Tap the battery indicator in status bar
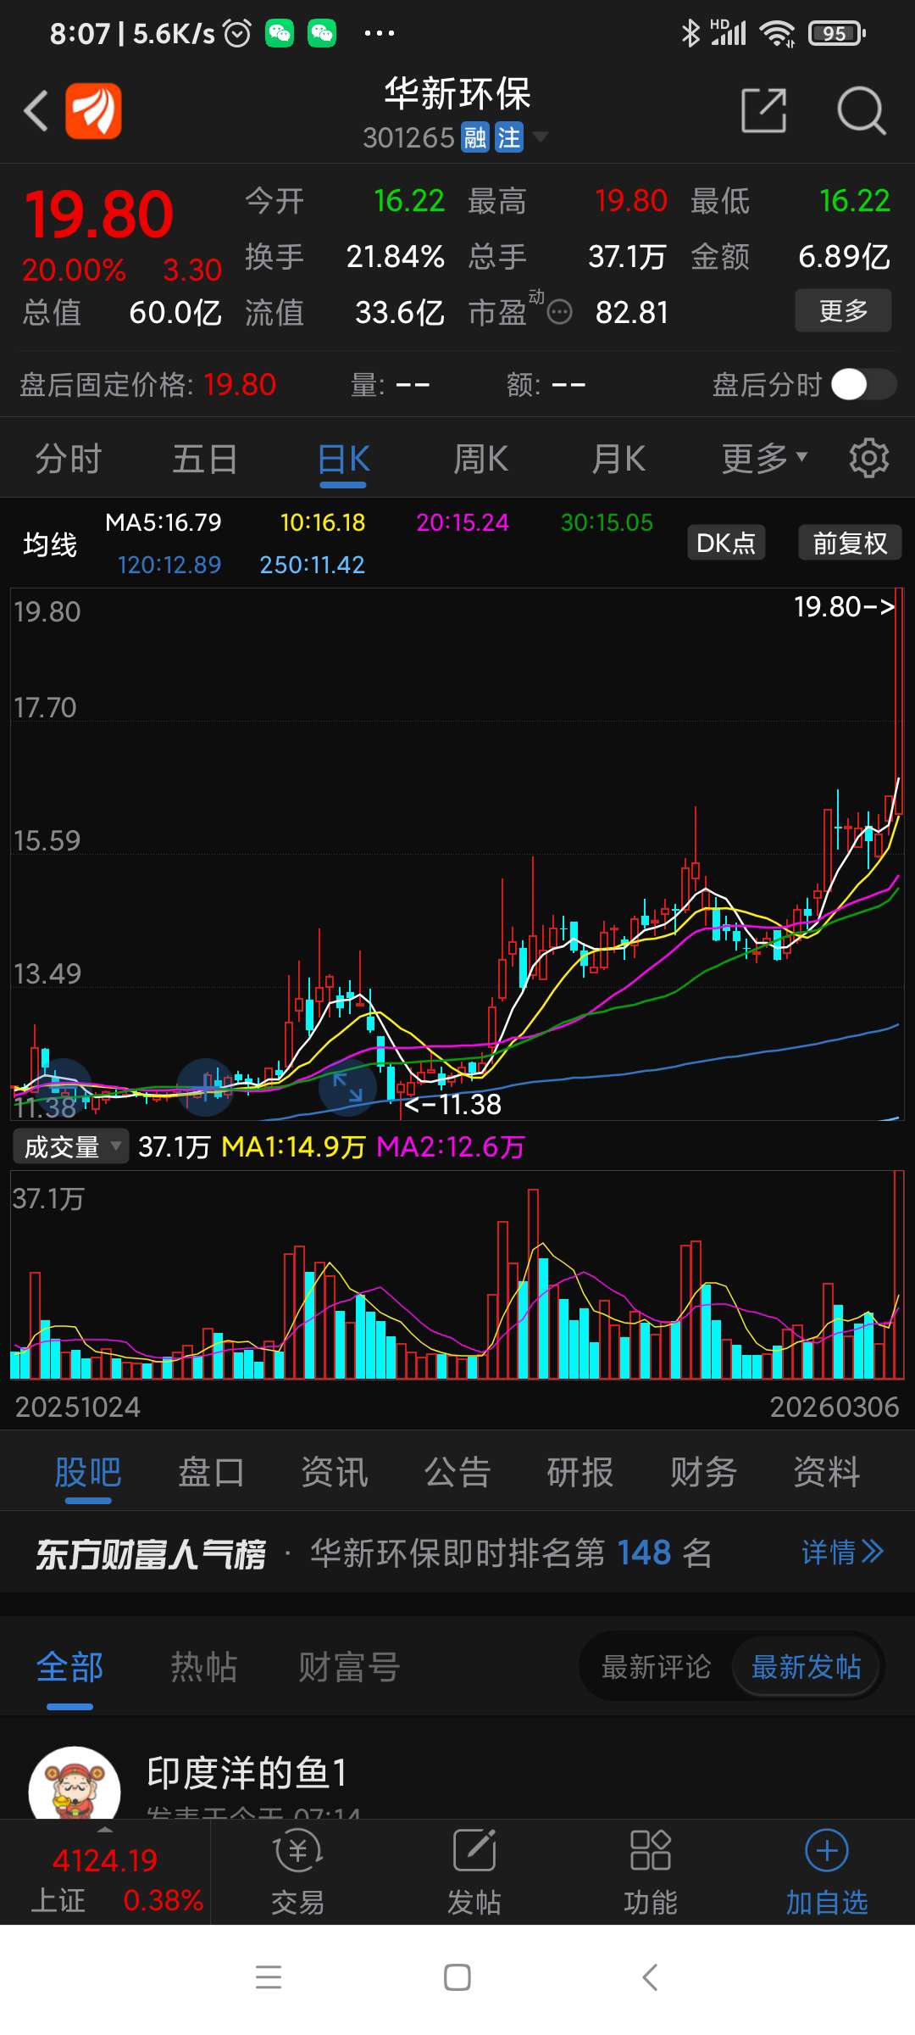The height and width of the screenshot is (2035, 915). tap(836, 33)
